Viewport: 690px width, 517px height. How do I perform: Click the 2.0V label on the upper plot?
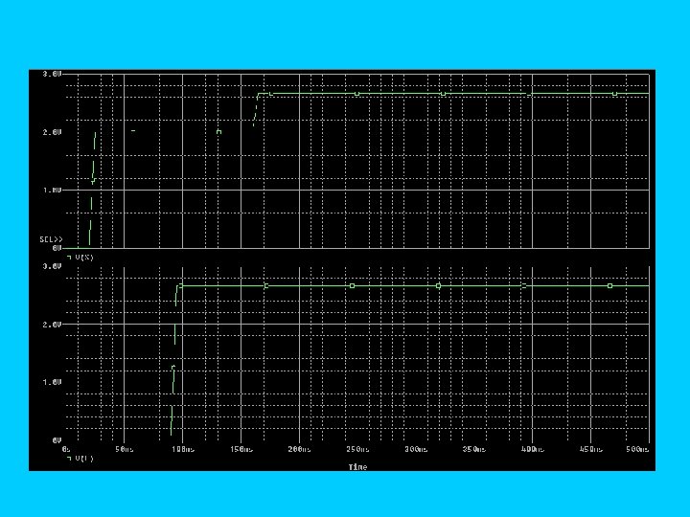(53, 132)
